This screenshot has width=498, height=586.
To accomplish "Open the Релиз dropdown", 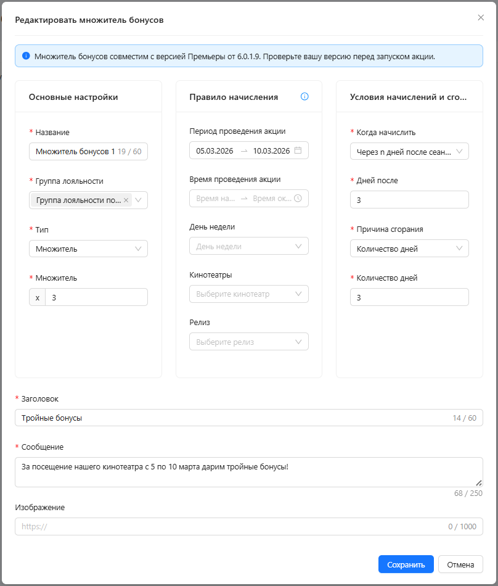I will (249, 342).
